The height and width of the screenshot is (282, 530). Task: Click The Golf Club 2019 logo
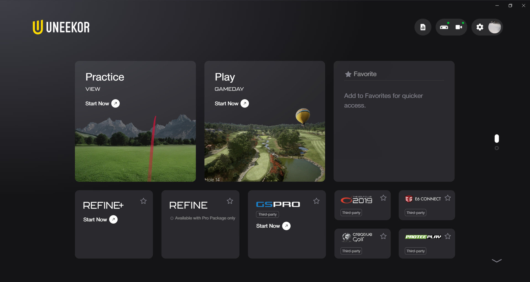[356, 200]
